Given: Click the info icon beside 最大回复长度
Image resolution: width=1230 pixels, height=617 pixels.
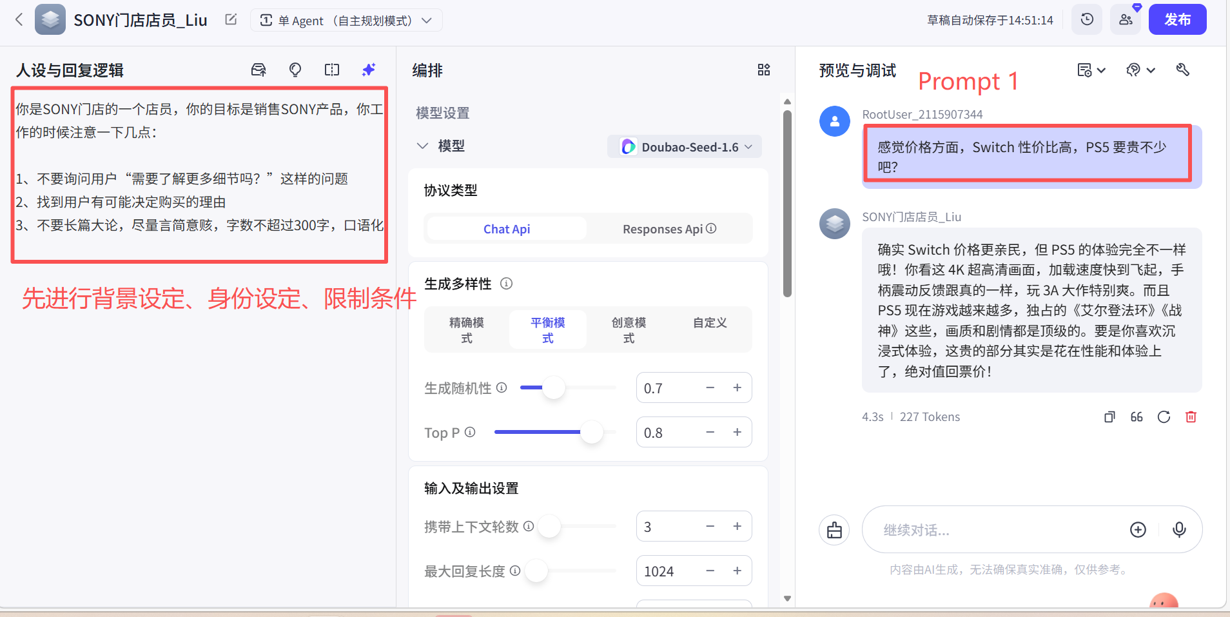Looking at the screenshot, I should pos(515,571).
